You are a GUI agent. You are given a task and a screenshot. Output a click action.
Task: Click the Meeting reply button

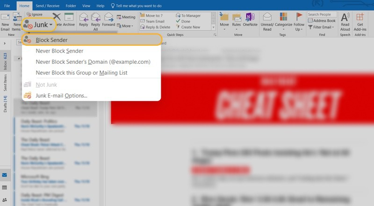126,17
